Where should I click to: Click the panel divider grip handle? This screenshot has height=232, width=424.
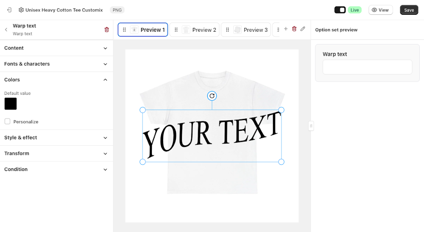(x=311, y=126)
